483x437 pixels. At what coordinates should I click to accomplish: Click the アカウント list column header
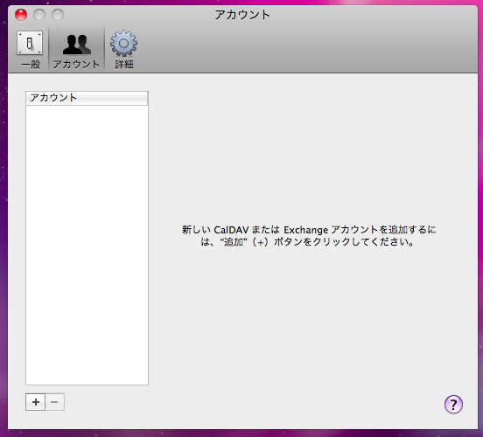87,98
